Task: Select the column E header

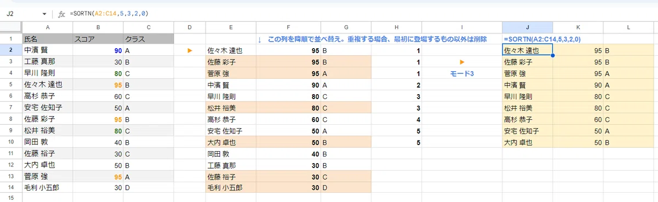Action: click(231, 27)
